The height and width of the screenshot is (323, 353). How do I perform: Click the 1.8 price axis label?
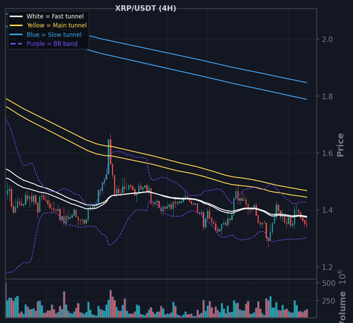point(328,96)
